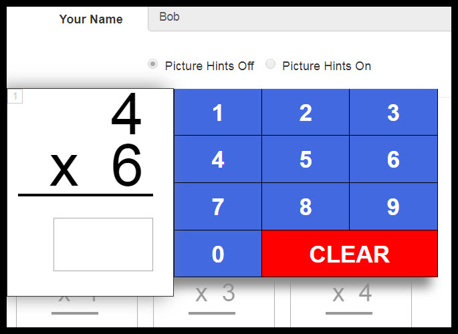Tap the 4 key on keypad
This screenshot has height=334, width=458.
click(217, 160)
